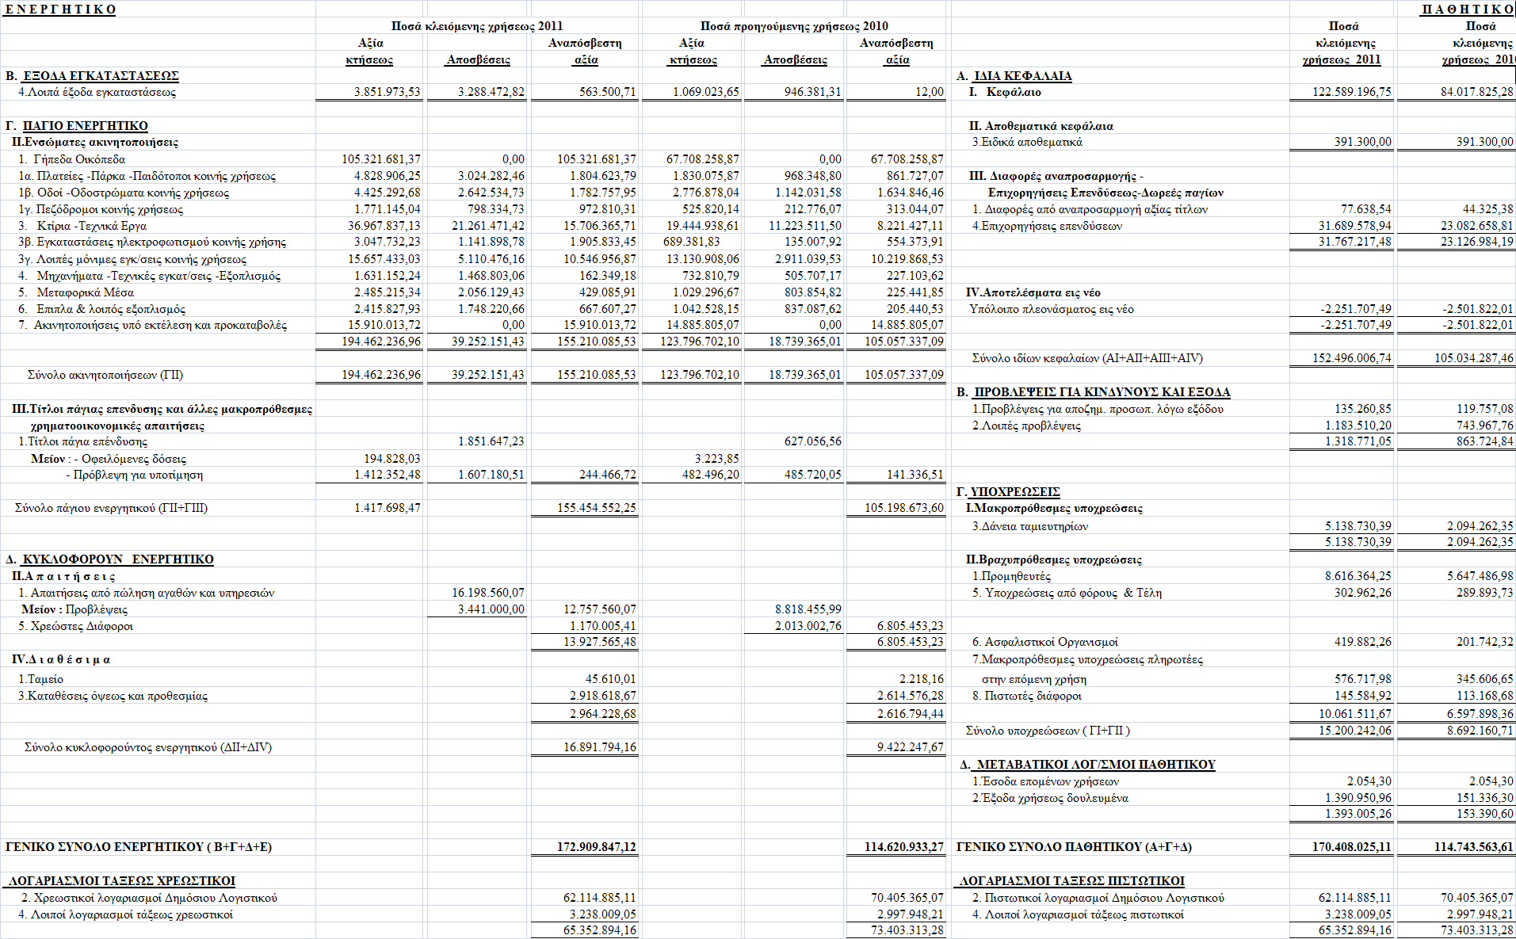Select 'ΓΕΝΙΚΟ ΣΥΝΟΛΟ ΠΑΘΗΤΙΚΟΥ (Α+Γ+Δ)' label
This screenshot has height=939, width=1516.
(1074, 847)
